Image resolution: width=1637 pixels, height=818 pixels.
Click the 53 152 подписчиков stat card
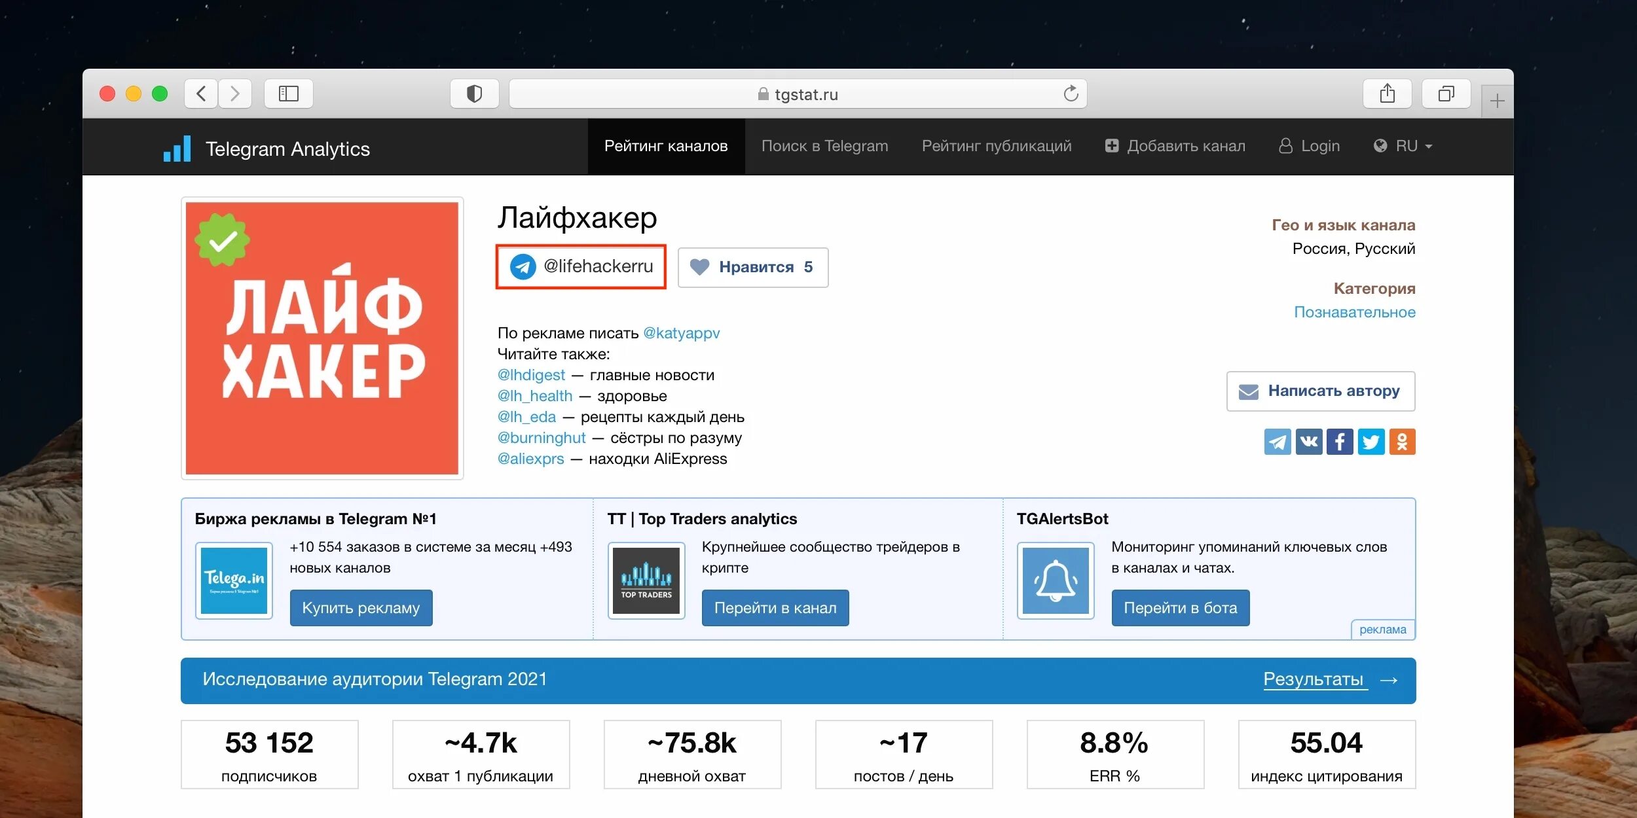[x=269, y=755]
